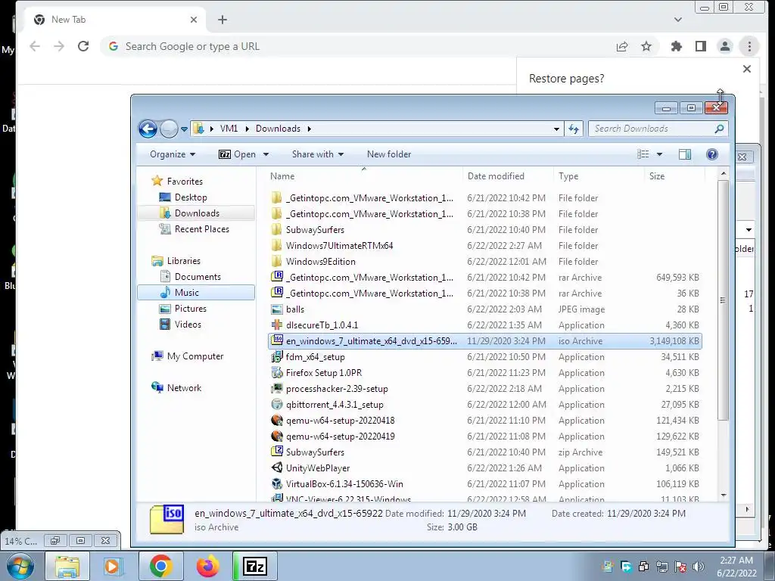Open Recent Places in navigation pane
Screen dimensions: 775x581
pyautogui.click(x=201, y=228)
